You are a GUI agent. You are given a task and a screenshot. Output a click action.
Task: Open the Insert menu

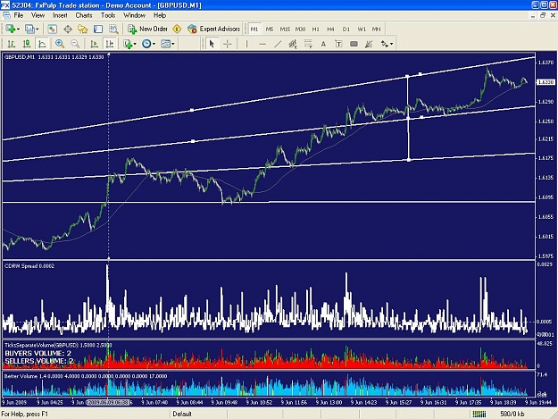pyautogui.click(x=60, y=15)
